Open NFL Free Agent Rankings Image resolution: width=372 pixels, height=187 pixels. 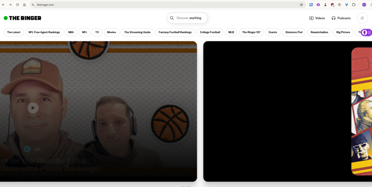(x=44, y=32)
